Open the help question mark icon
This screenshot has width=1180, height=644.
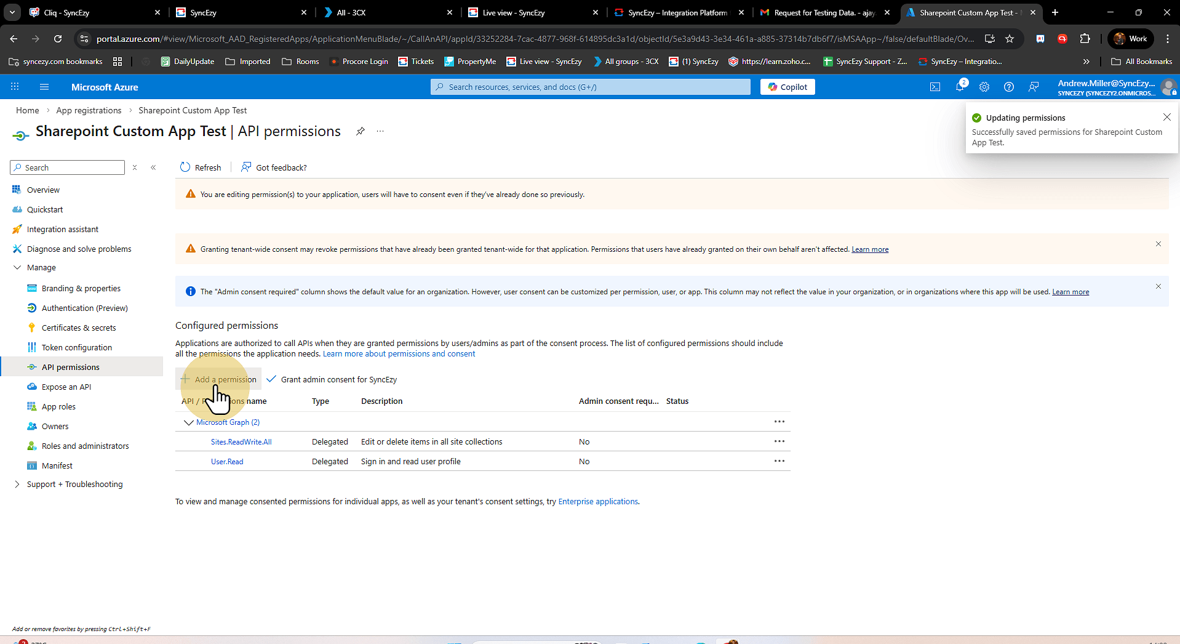[x=1009, y=87]
